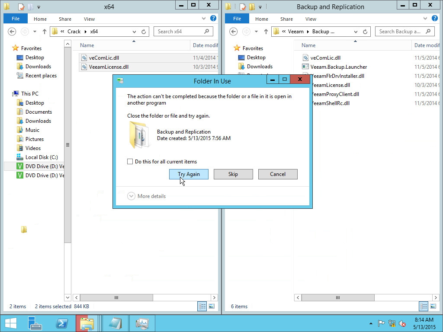The height and width of the screenshot is (332, 443).
Task: Go up one folder level in the x64 window
Action: (x=45, y=32)
